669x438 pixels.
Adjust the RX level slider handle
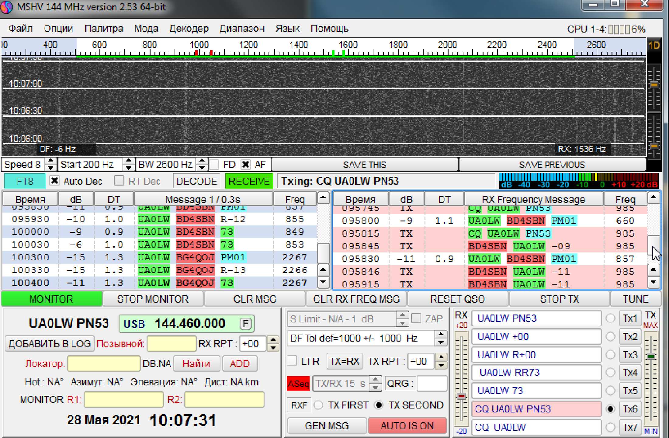coord(462,396)
